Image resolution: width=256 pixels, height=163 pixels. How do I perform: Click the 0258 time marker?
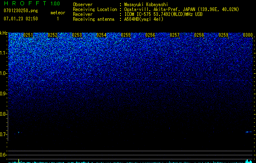pyautogui.click(x=199, y=35)
